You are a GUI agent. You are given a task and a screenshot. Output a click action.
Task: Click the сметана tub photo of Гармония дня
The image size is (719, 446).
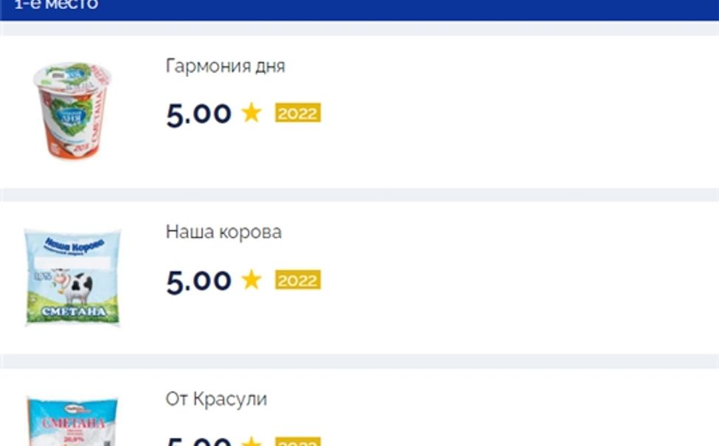coord(72,111)
